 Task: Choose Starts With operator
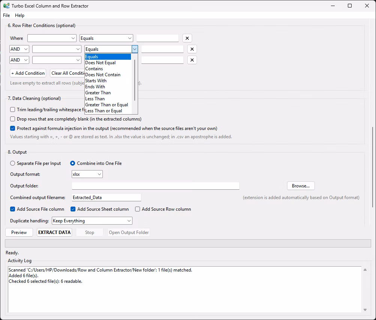pyautogui.click(x=108, y=81)
